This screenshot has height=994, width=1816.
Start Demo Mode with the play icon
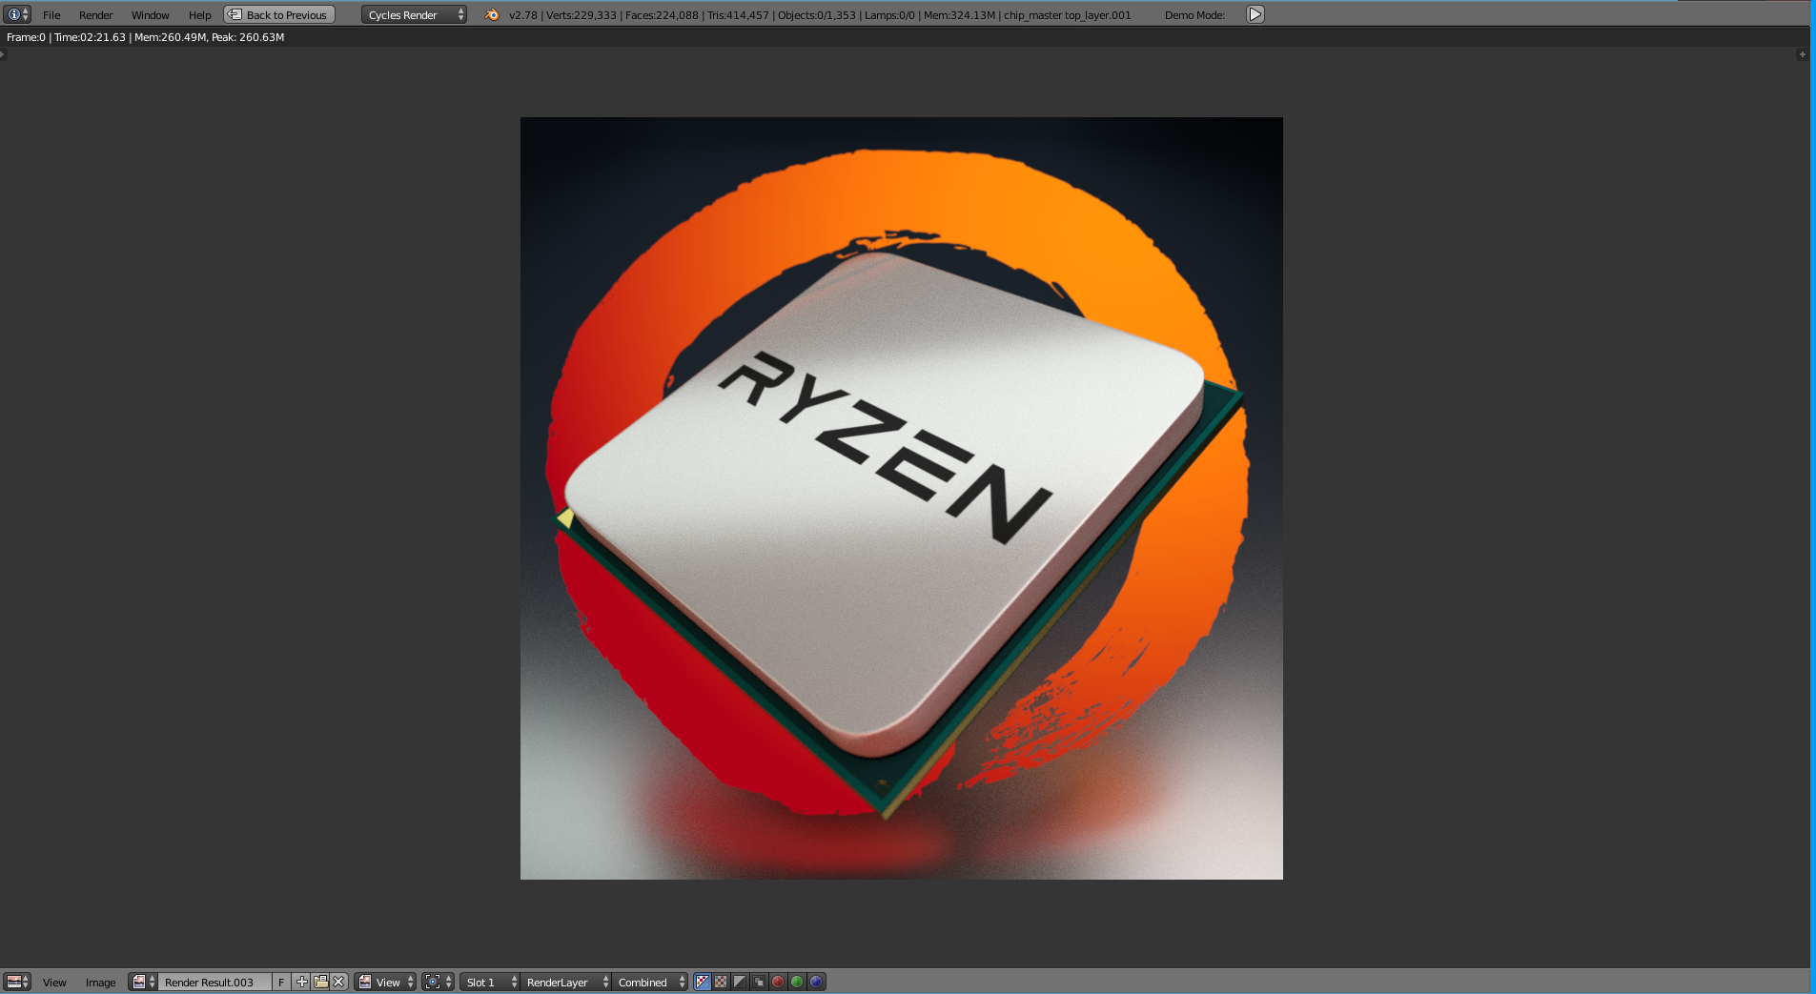1255,14
